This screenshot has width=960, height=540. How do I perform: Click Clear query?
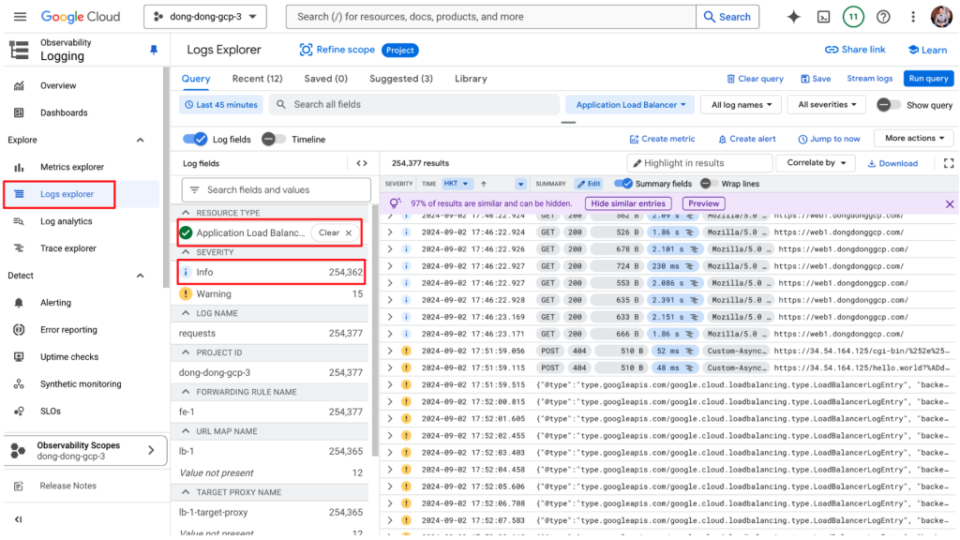[755, 79]
